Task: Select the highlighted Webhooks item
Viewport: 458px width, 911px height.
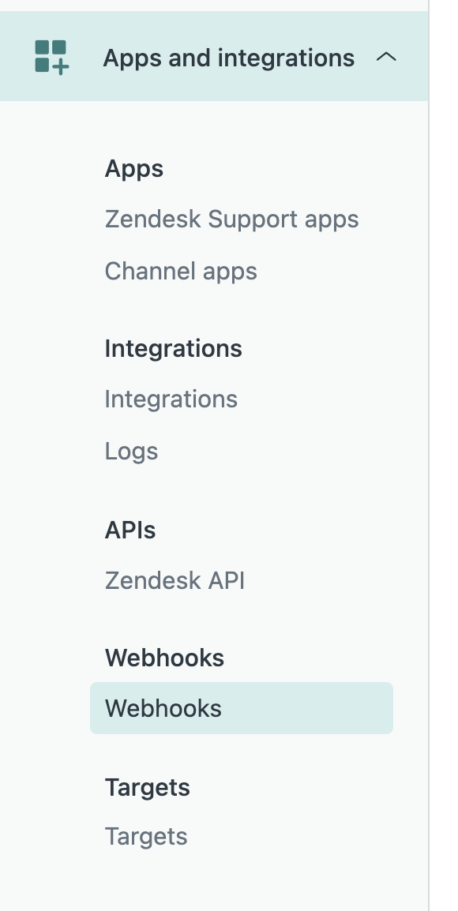Action: click(241, 708)
